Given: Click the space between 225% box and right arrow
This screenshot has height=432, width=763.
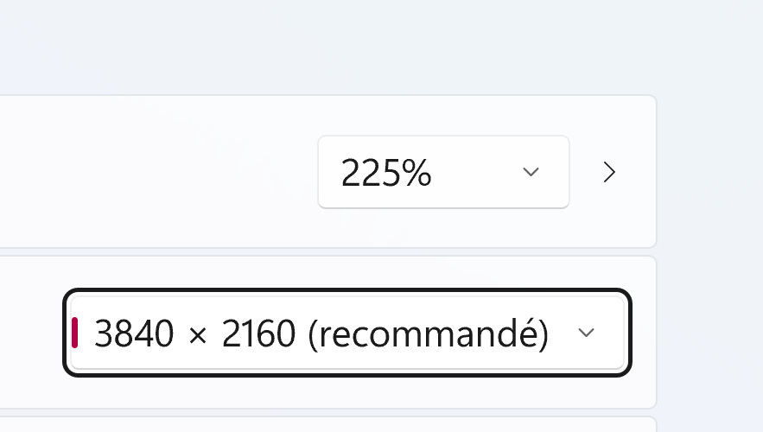Looking at the screenshot, I should tap(584, 172).
